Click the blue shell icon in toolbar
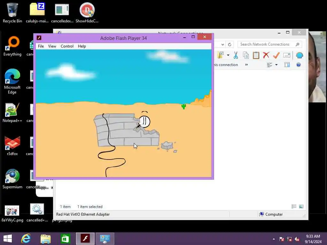The height and width of the screenshot is (245, 327). coord(300,56)
